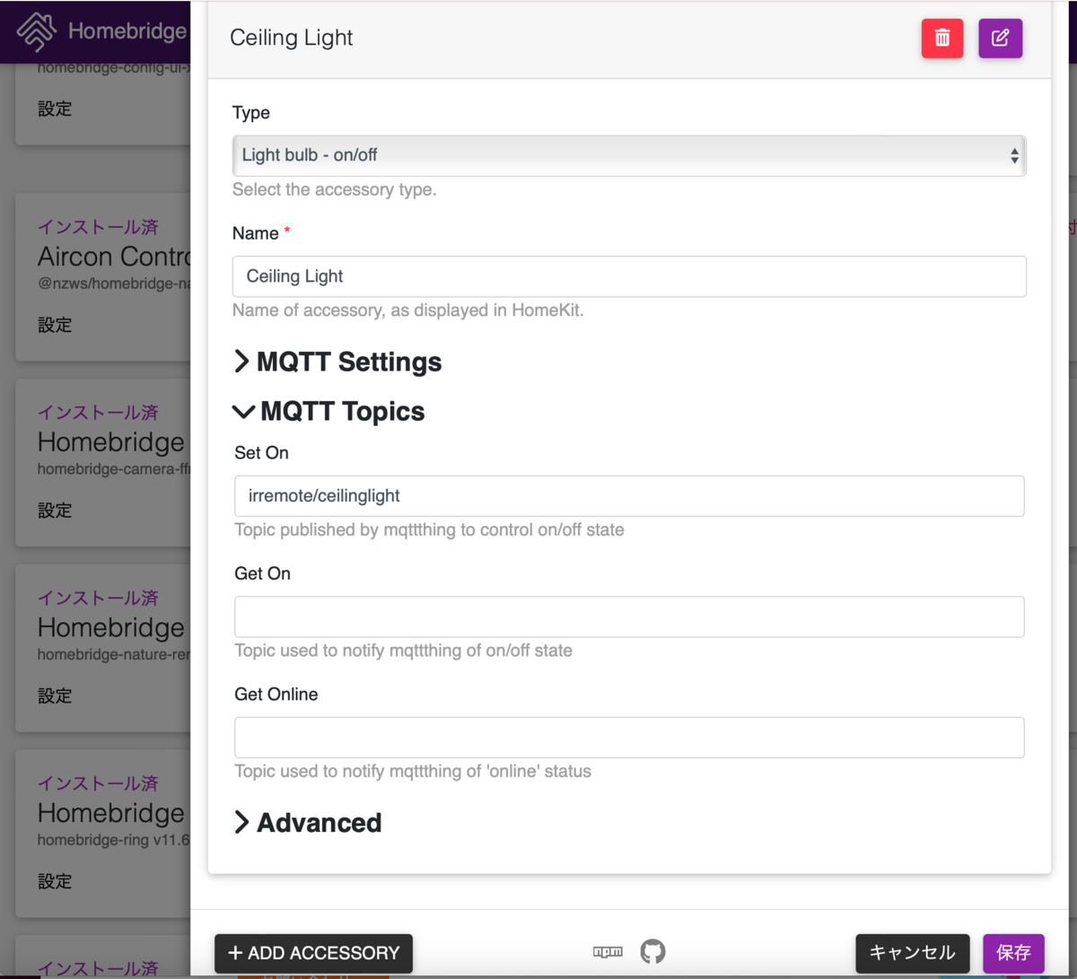The image size is (1077, 979).
Task: Focus the Name input field
Action: pyautogui.click(x=629, y=276)
